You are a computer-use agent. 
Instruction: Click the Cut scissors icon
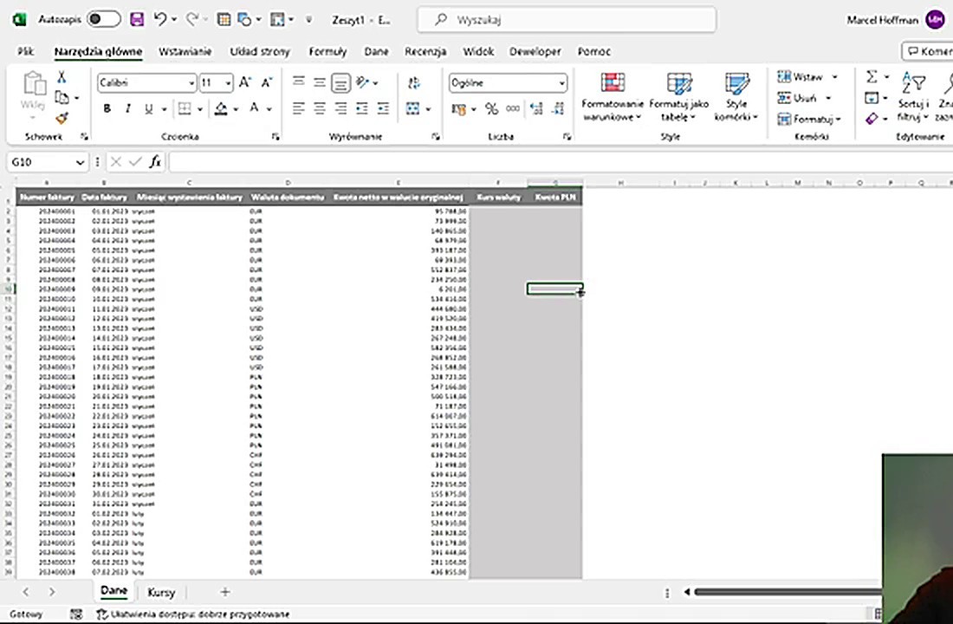(62, 78)
